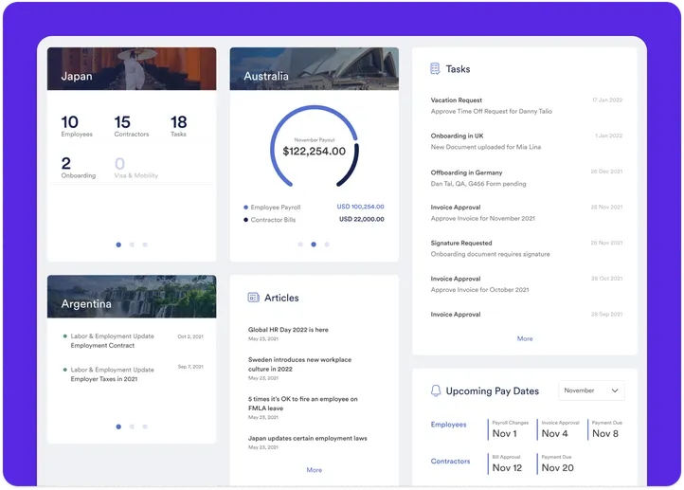This screenshot has width=684, height=490.
Task: Click Invoice Approval Nov 4 date
Action: (560, 429)
